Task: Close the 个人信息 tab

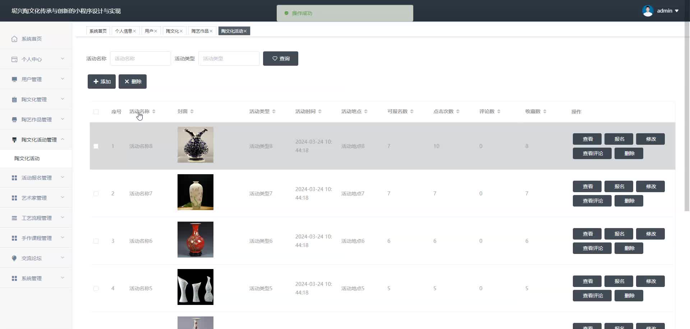Action: pos(134,31)
